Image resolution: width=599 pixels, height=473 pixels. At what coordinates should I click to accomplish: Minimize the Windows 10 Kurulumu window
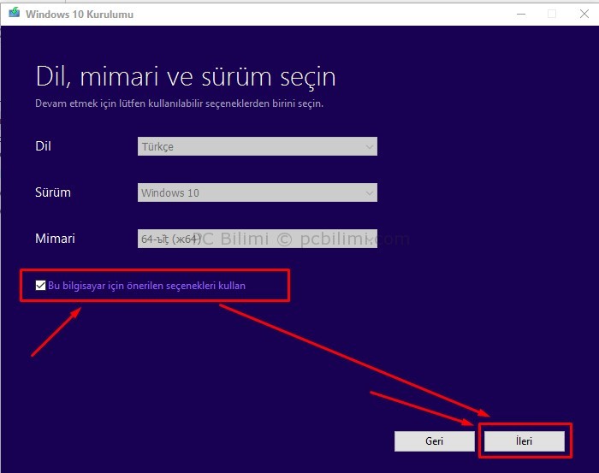(x=521, y=14)
